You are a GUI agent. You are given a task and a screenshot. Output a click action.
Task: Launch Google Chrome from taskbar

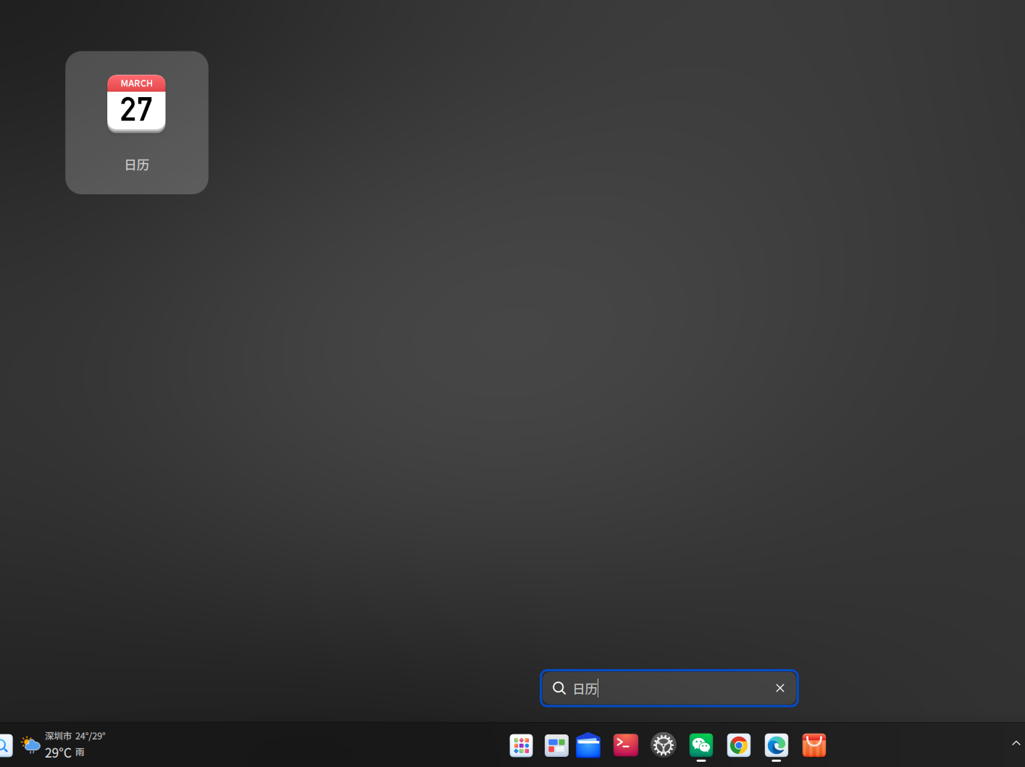[x=739, y=745]
